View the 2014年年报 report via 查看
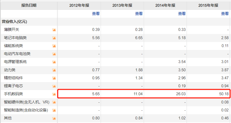This screenshot has height=123, width=231. tap(182, 14)
